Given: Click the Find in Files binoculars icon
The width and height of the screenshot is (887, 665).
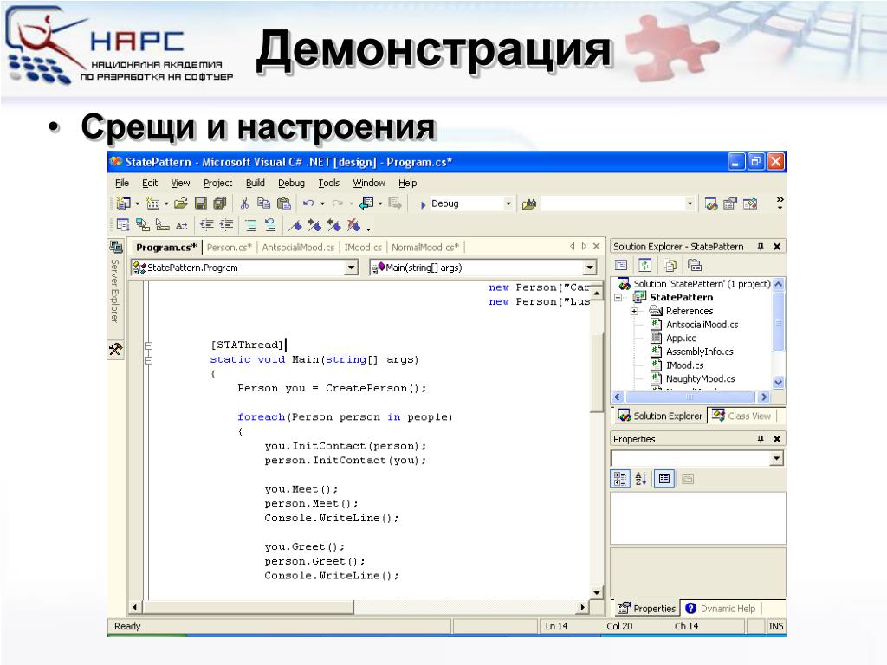Looking at the screenshot, I should click(x=529, y=203).
